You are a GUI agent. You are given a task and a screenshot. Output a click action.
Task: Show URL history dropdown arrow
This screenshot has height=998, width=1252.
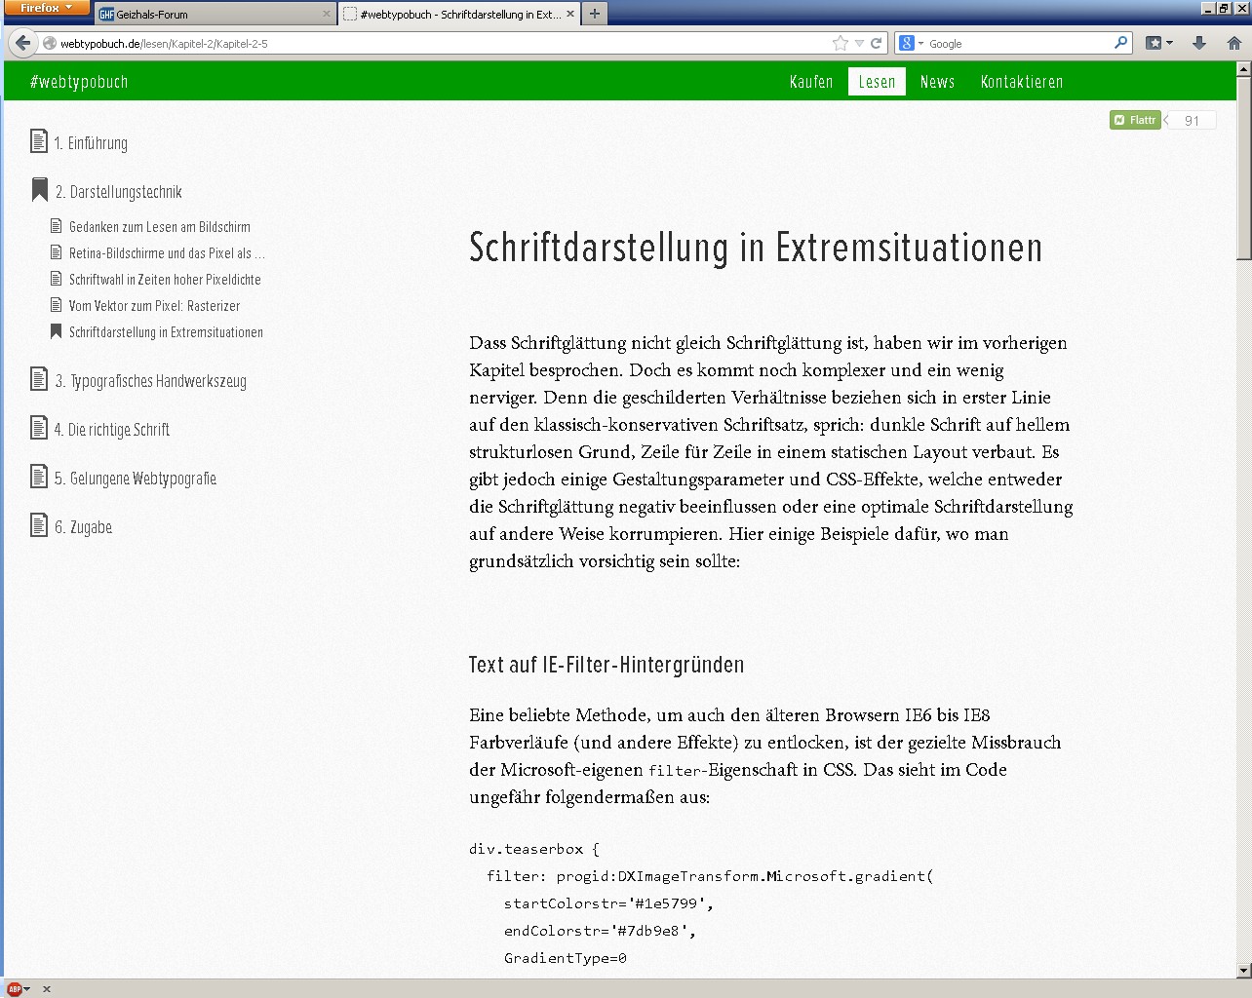[x=859, y=43]
